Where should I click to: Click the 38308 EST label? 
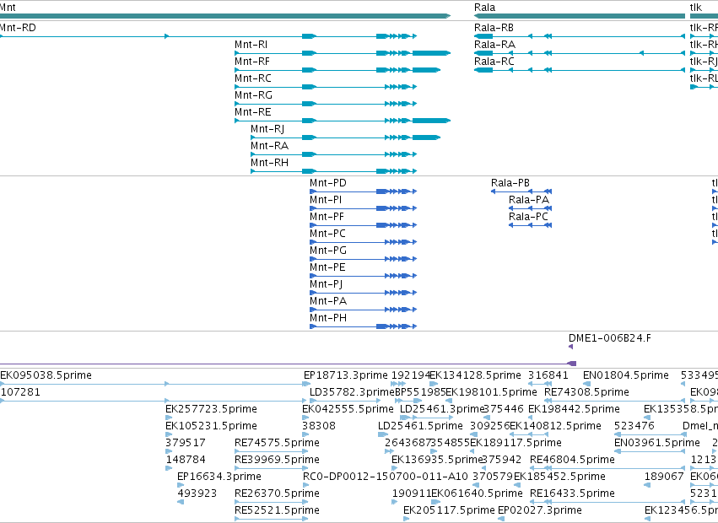point(319,426)
